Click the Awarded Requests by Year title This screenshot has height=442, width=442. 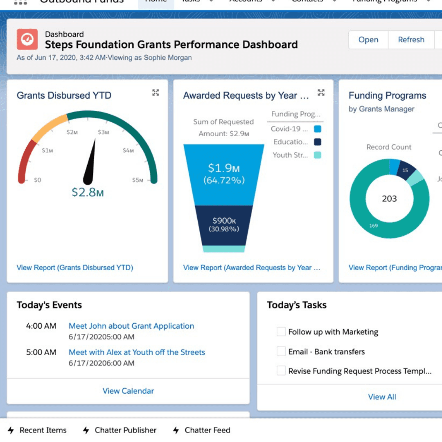[246, 95]
